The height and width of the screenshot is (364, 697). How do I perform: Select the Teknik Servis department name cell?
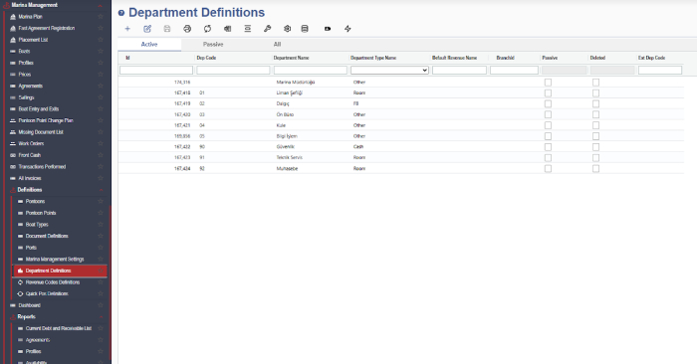290,157
